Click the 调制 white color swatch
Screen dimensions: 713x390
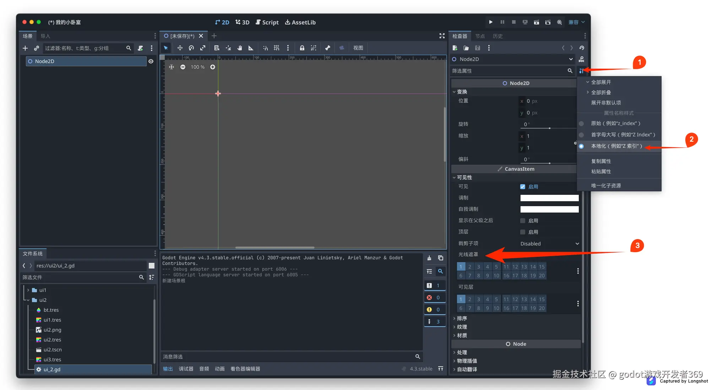coord(549,198)
